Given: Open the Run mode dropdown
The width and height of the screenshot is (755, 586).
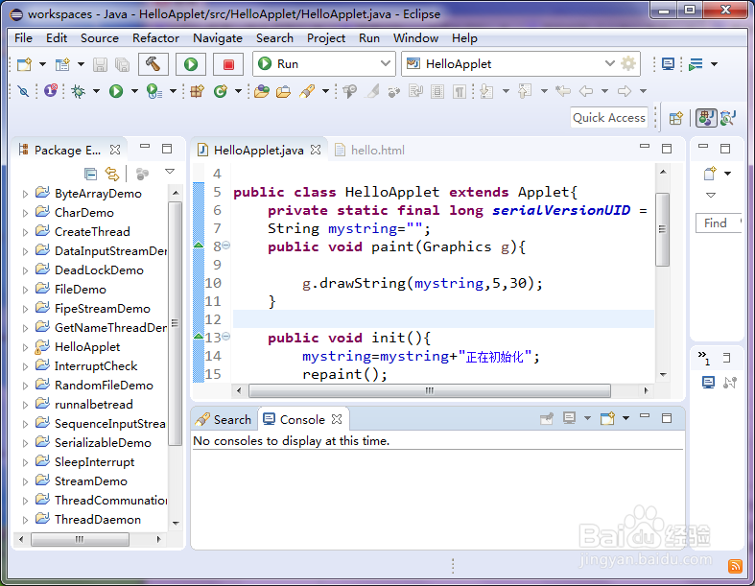Looking at the screenshot, I should point(324,63).
